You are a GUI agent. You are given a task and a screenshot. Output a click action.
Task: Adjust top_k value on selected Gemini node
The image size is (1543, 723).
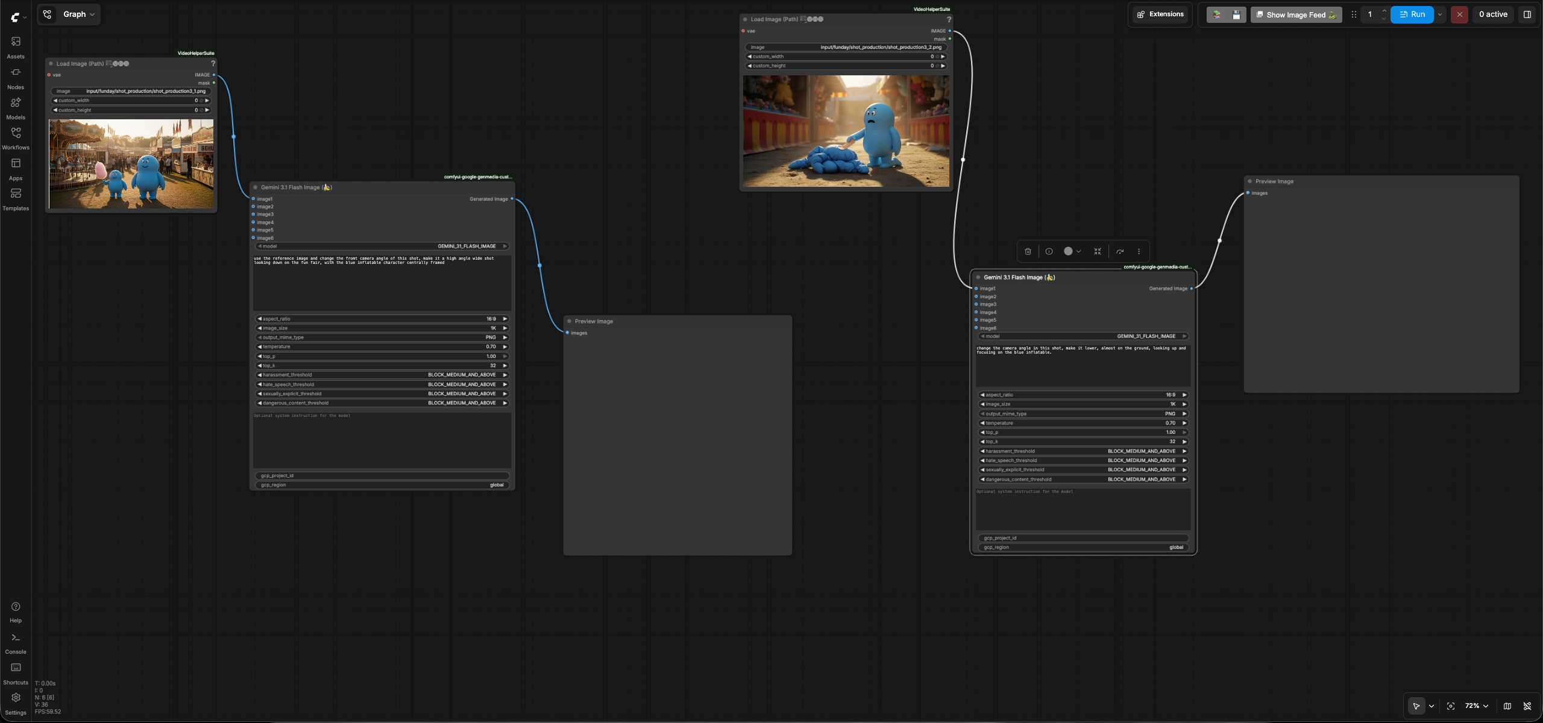[x=1083, y=442]
